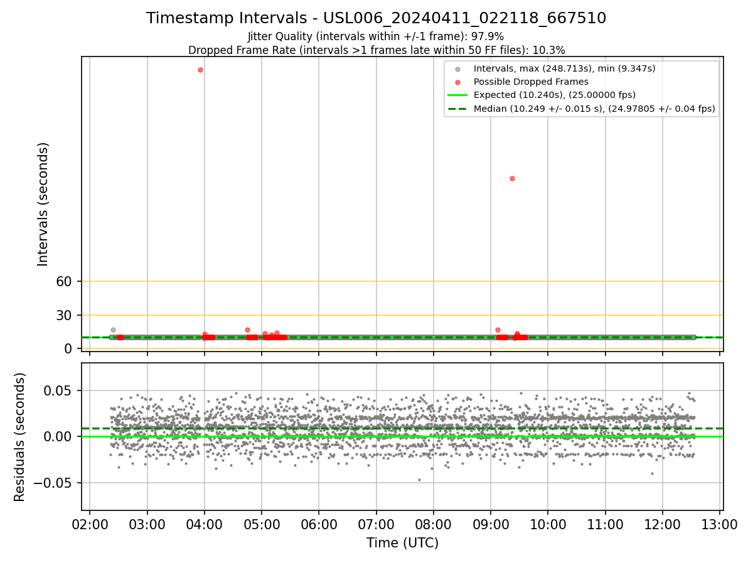Select the 'Dropped Frame Rate' 10.3% subtitle line
Image resolution: width=753 pixels, height=565 pixels.
point(376,50)
